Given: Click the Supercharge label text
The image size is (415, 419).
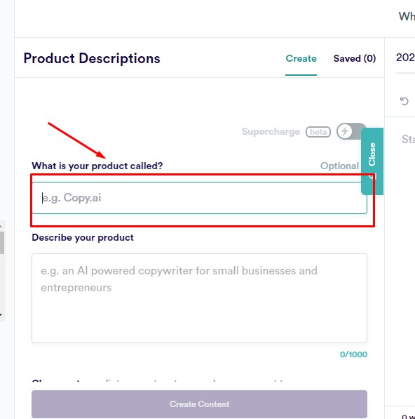Looking at the screenshot, I should pos(271,131).
